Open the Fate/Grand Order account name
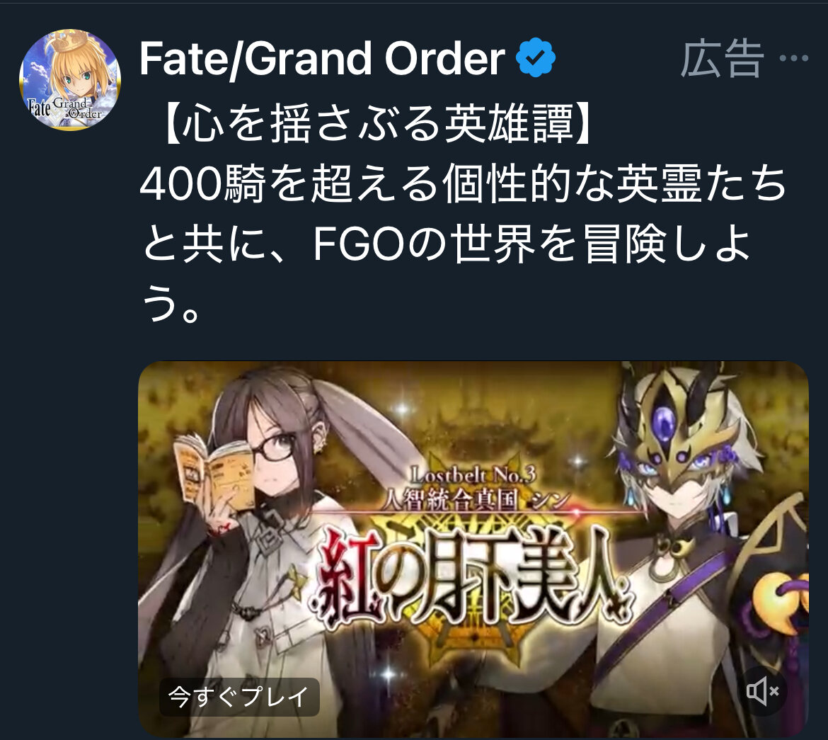828x740 pixels. point(322,58)
